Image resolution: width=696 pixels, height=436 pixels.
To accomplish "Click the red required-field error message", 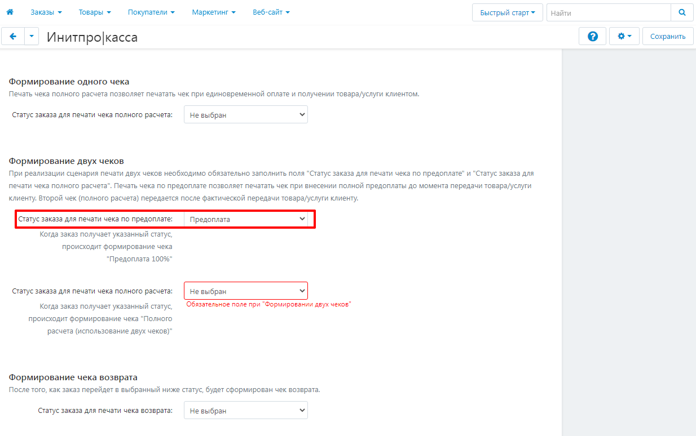I will pyautogui.click(x=268, y=304).
